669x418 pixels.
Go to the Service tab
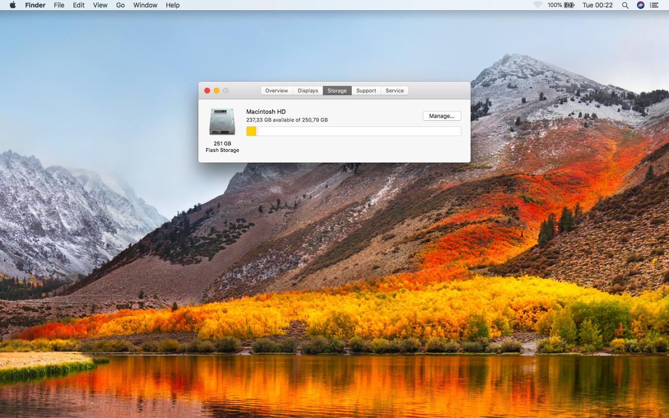395,90
